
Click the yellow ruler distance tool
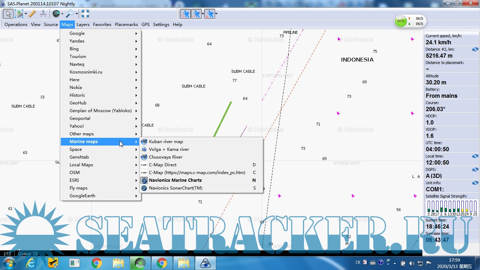click(32, 14)
